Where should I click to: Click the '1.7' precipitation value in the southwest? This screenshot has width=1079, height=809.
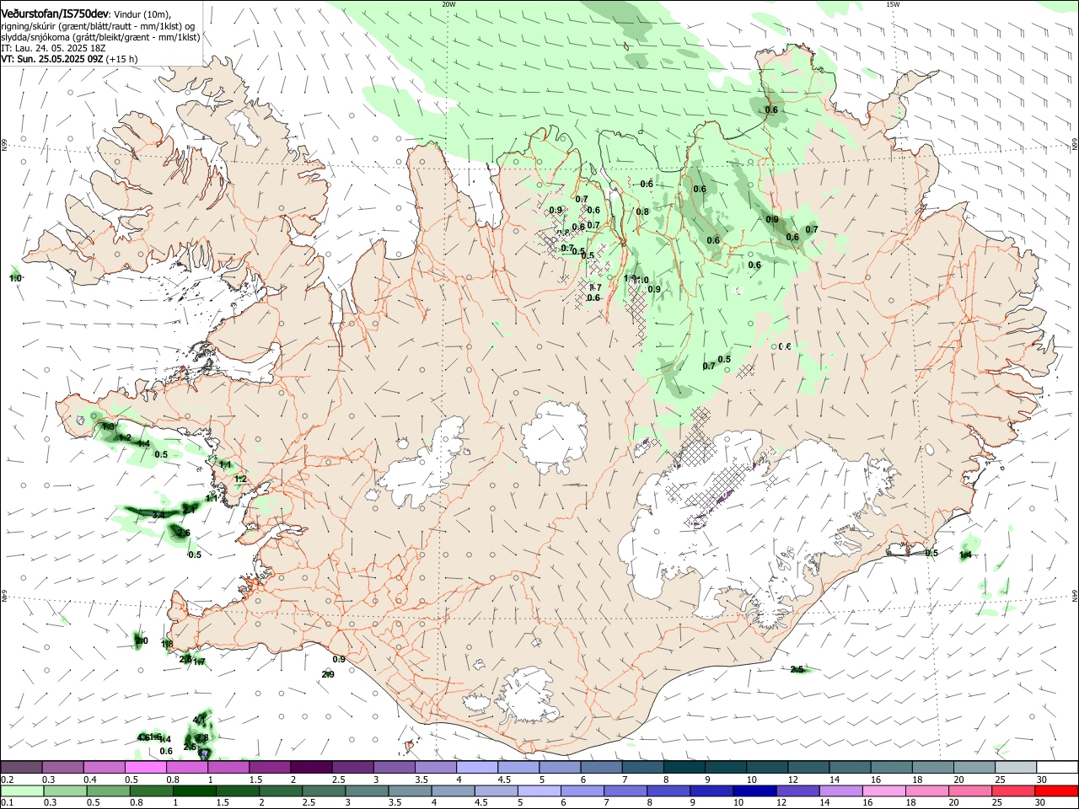click(x=199, y=662)
